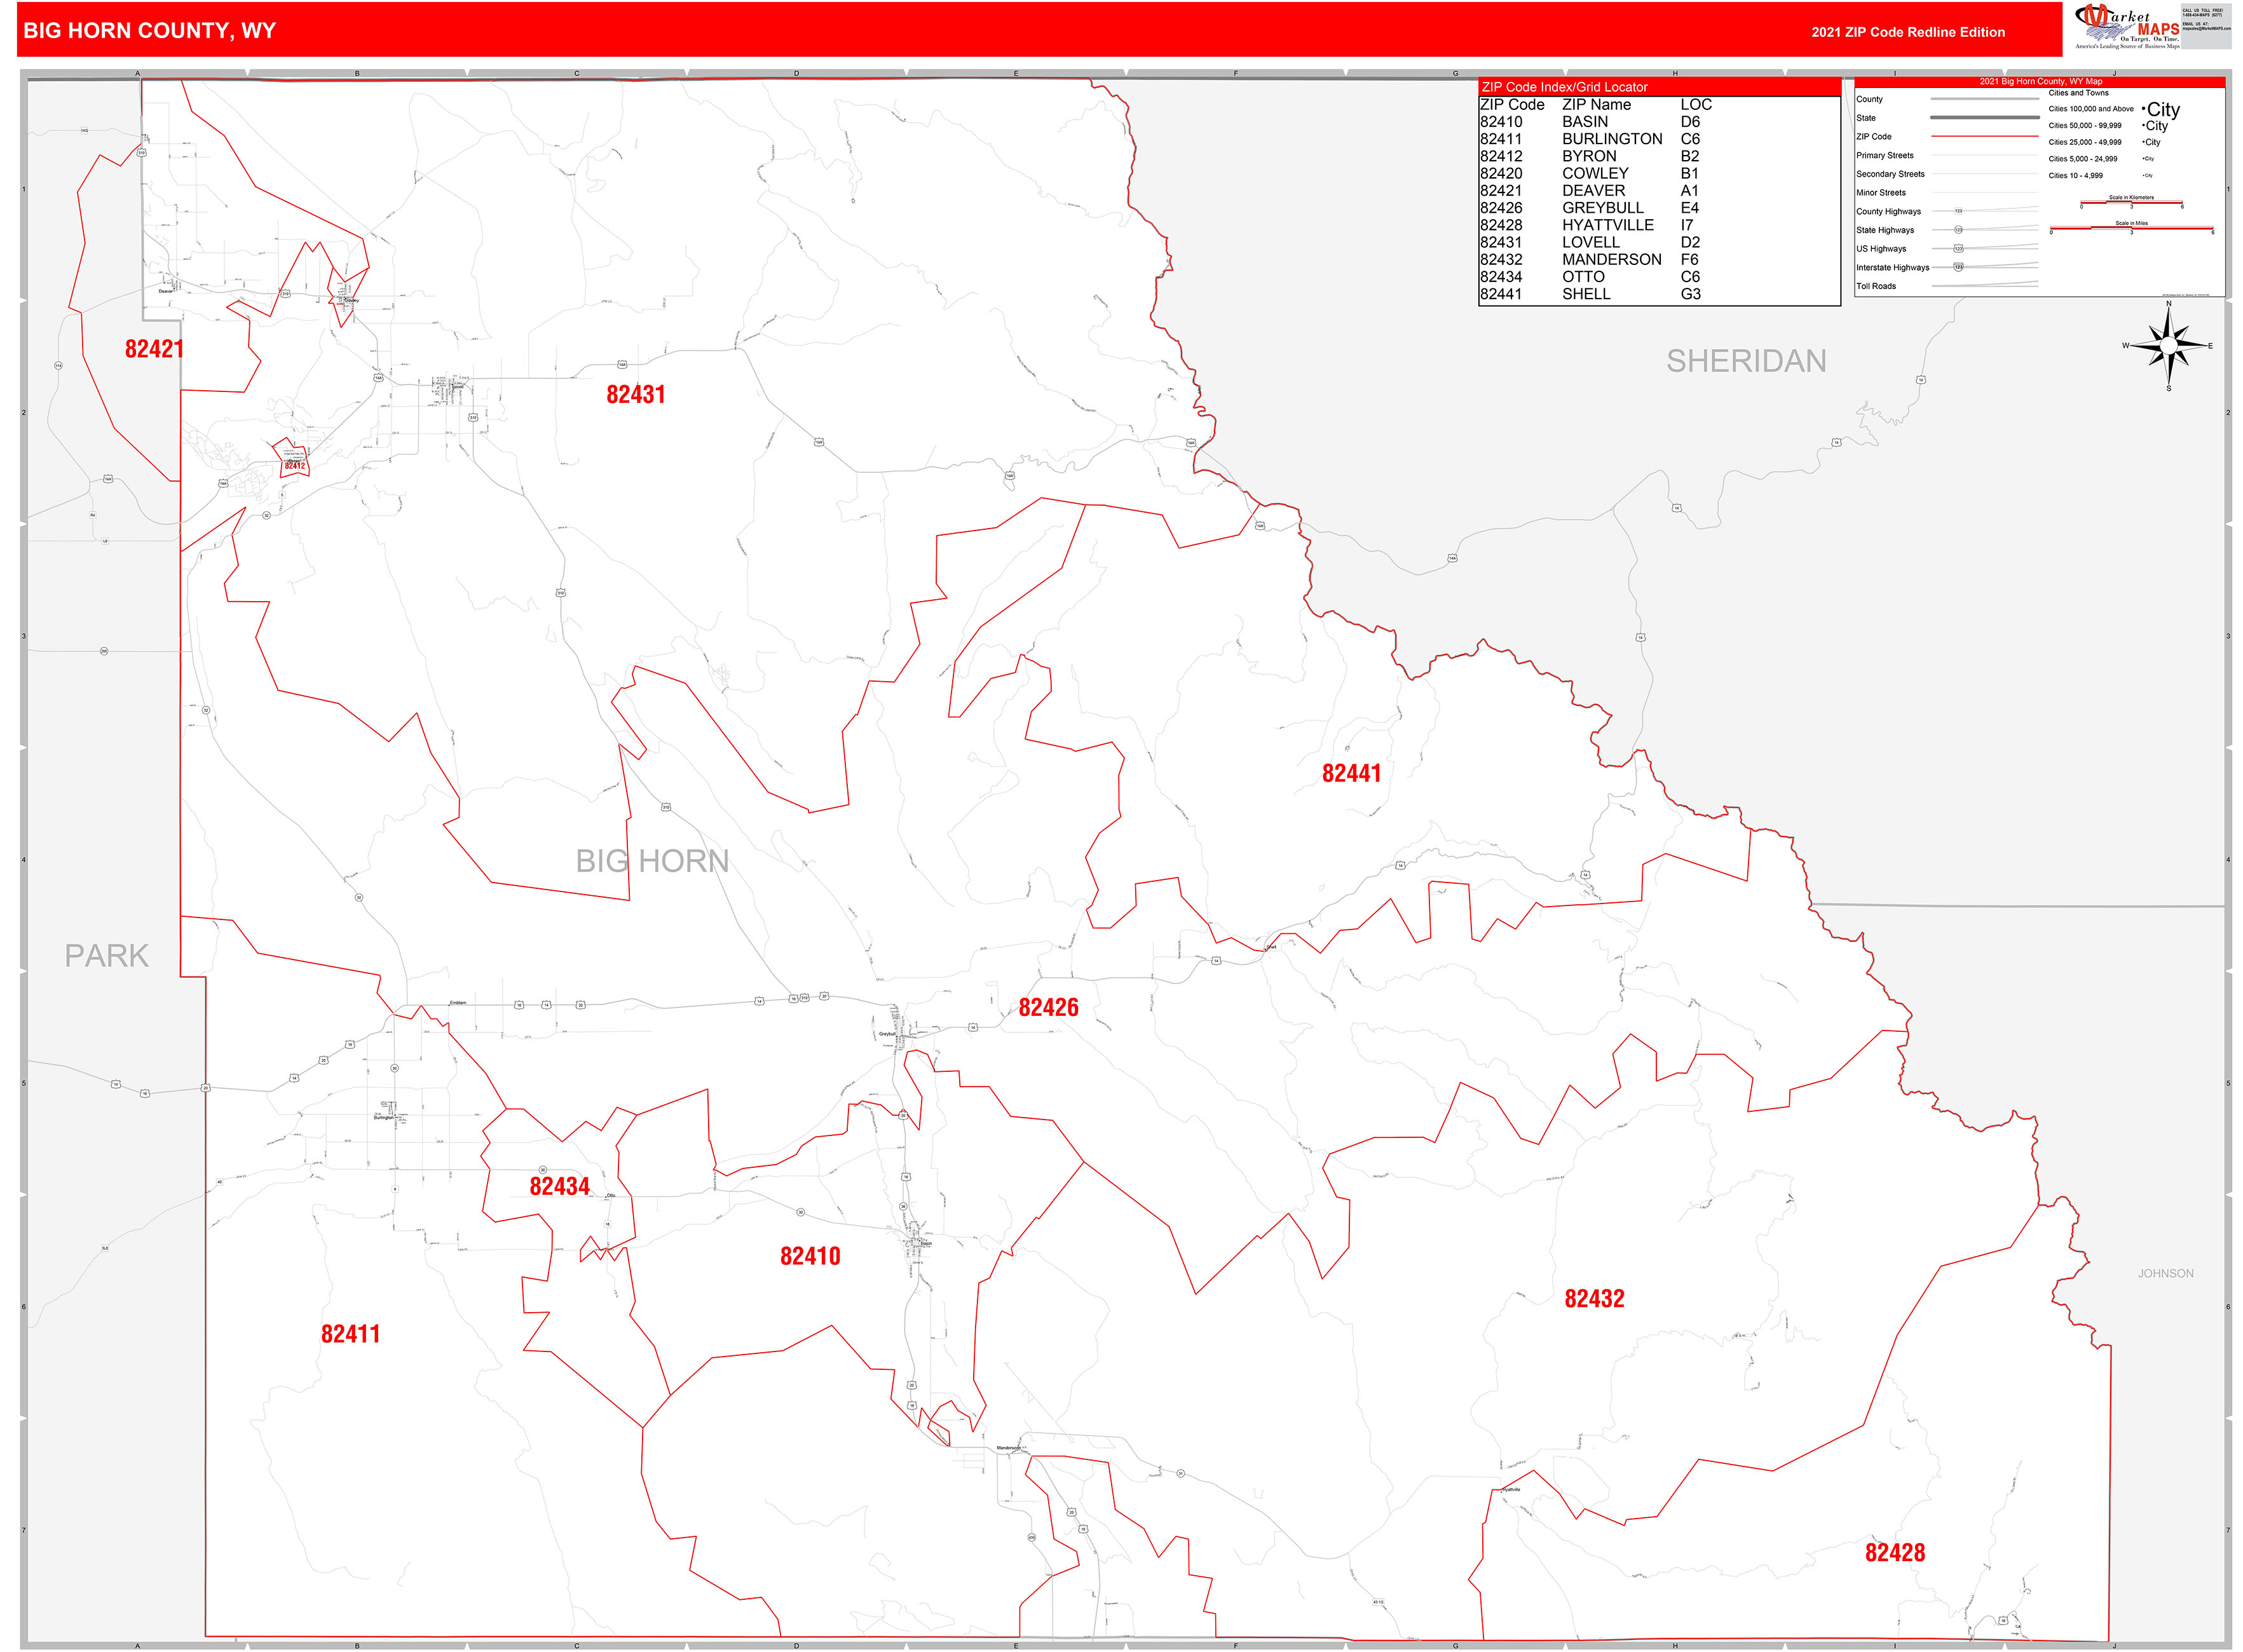This screenshot has width=2243, height=1652.
Task: Click the Cities 25,000 - 49,999 legend entry
Action: pos(2084,142)
